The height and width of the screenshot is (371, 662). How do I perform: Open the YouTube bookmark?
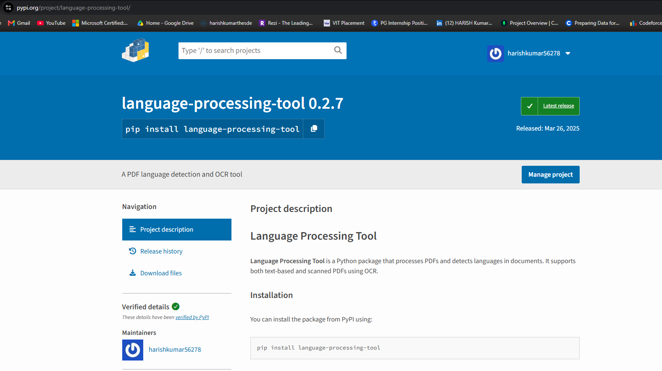pyautogui.click(x=51, y=23)
